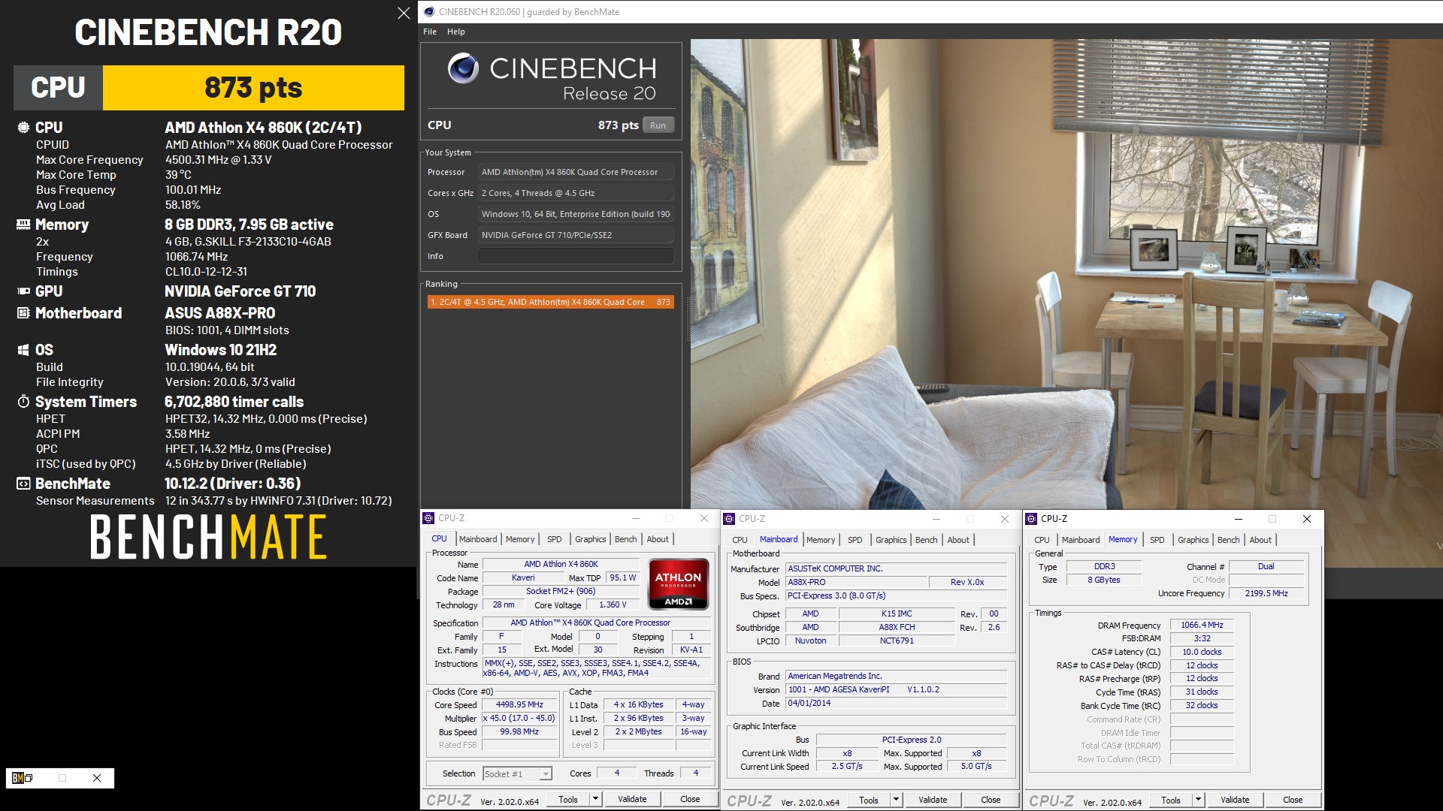Click the Memory module icon in BenchMate
The height and width of the screenshot is (811, 1443).
23,225
